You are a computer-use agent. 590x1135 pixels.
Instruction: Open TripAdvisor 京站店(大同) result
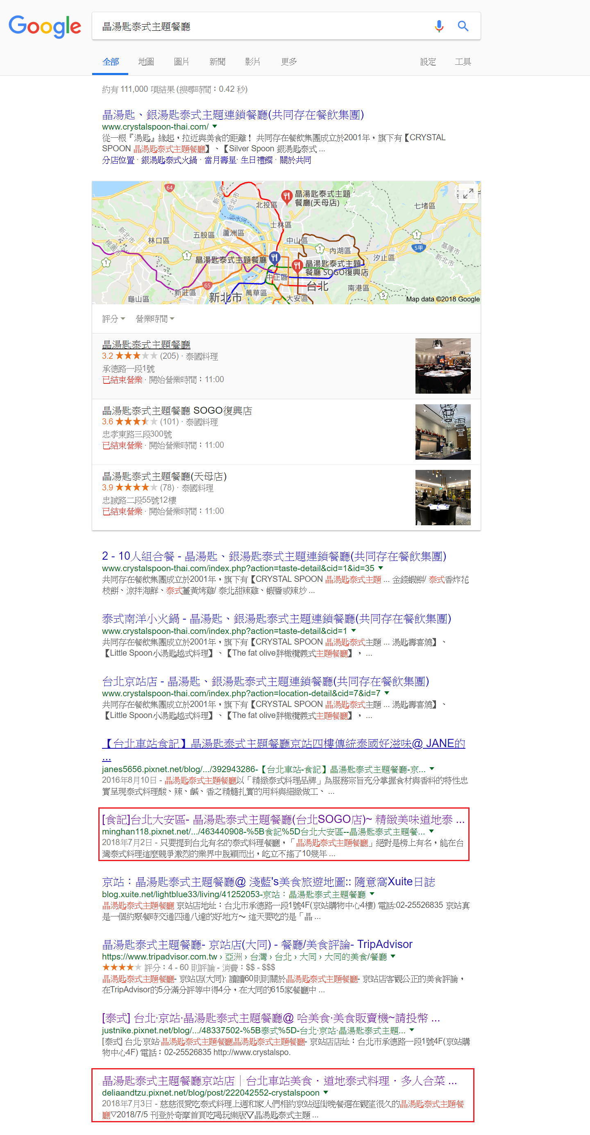[257, 945]
